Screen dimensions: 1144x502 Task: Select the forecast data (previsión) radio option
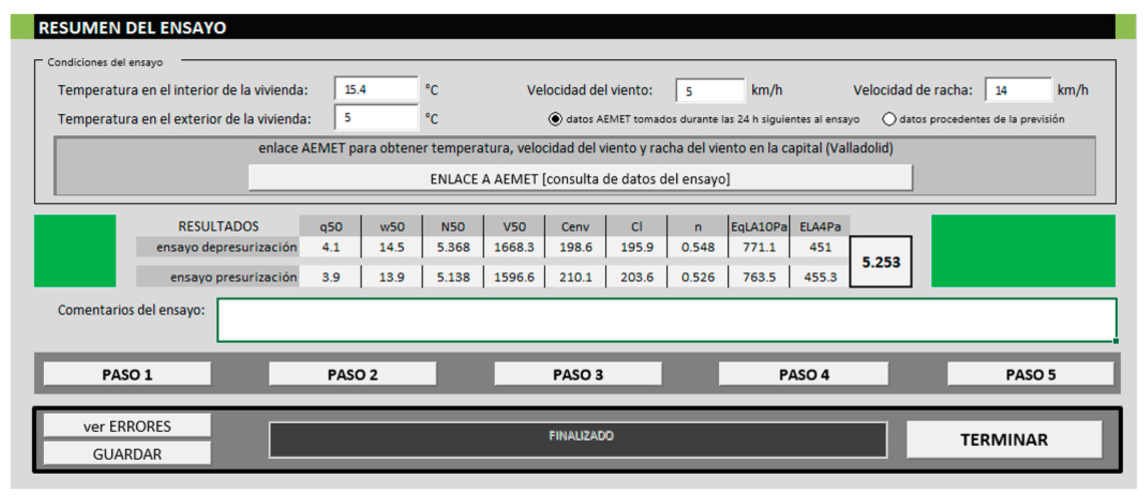click(889, 119)
